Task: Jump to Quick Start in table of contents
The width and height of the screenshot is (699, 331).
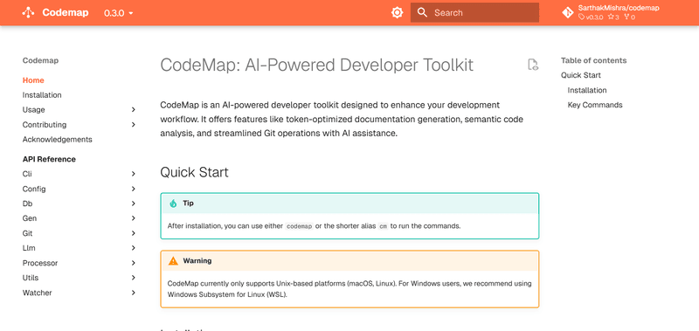Action: [x=581, y=75]
